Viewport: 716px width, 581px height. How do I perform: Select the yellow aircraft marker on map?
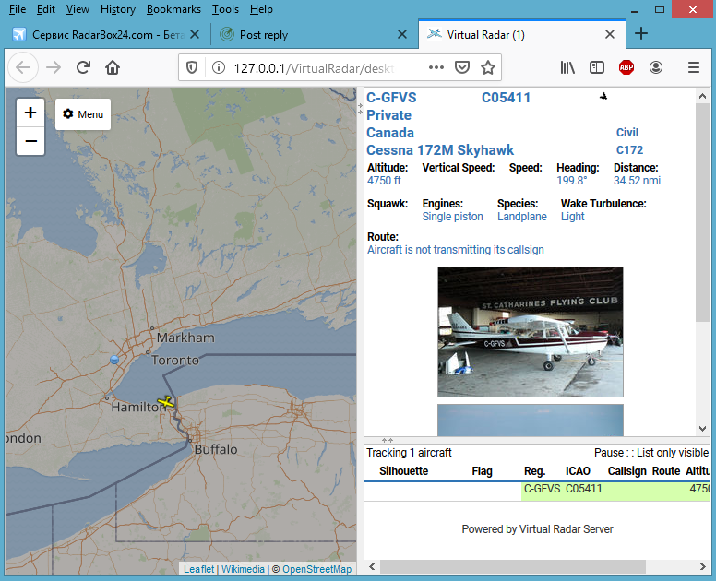(166, 402)
